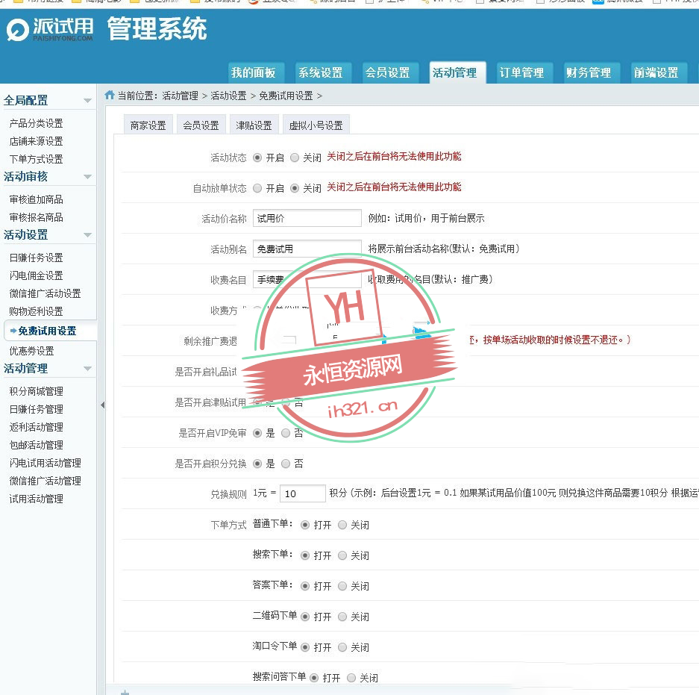Turn 答案下单 to 关闭

coord(342,586)
